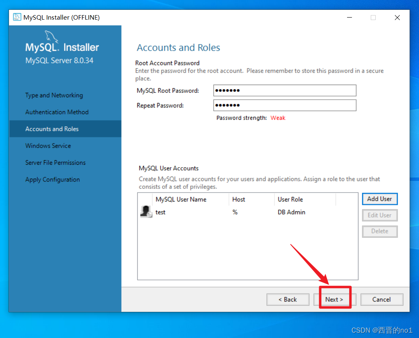Focus the MySQL Root Password field
419x338 pixels.
285,90
